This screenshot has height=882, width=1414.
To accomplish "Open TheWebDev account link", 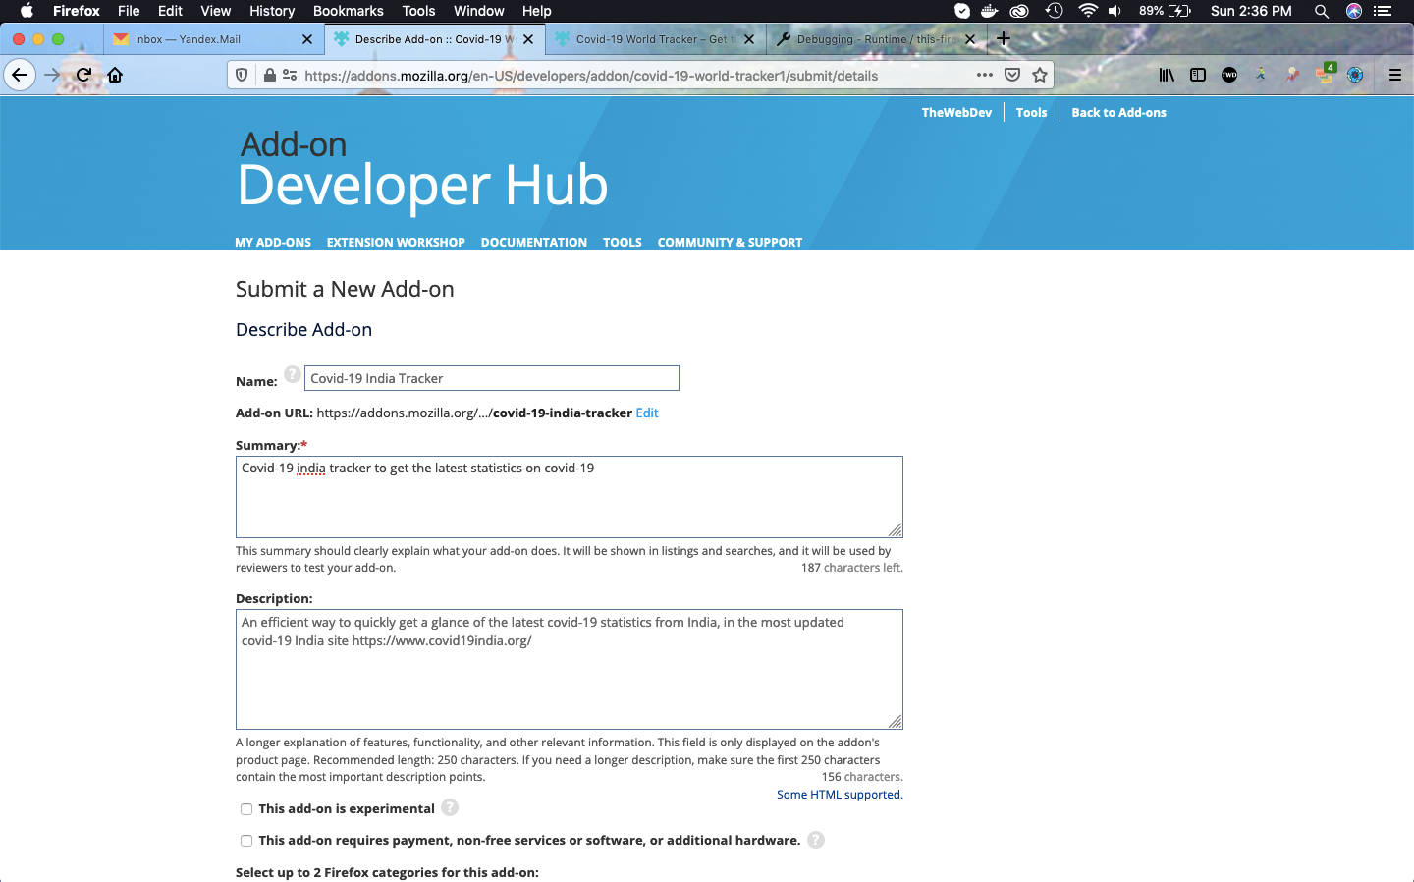I will (x=956, y=113).
